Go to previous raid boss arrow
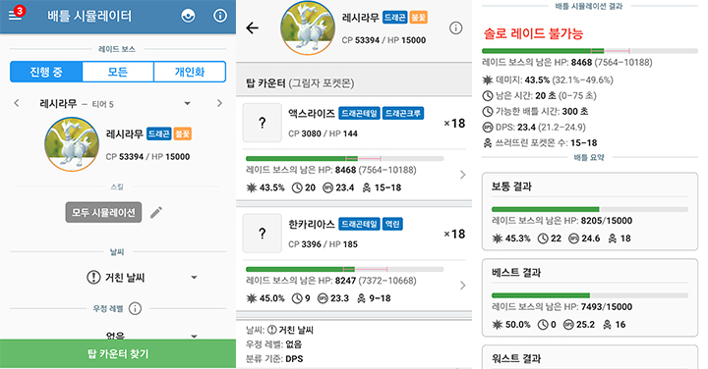Screen dimensions: 708x369 pos(17,103)
